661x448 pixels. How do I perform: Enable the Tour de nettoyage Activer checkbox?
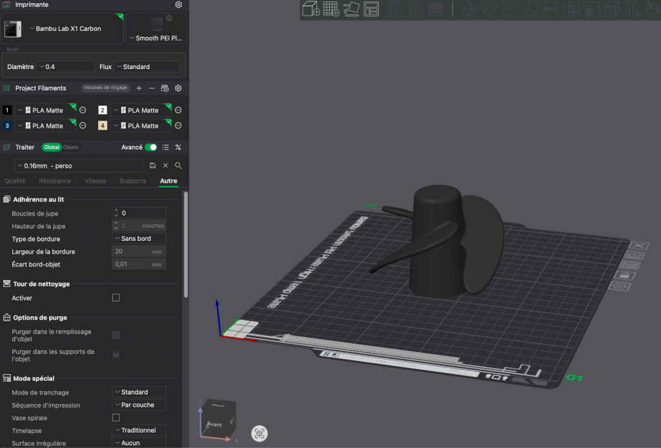coord(116,298)
